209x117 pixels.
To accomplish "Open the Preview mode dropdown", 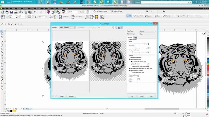I will tap(68, 28).
